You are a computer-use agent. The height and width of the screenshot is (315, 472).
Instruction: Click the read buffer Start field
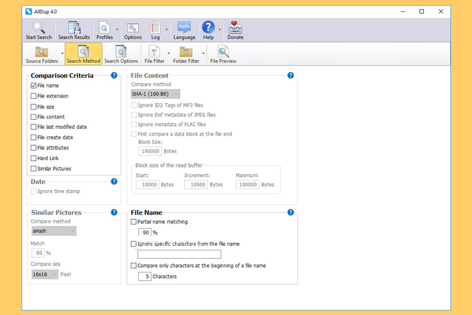pyautogui.click(x=147, y=184)
